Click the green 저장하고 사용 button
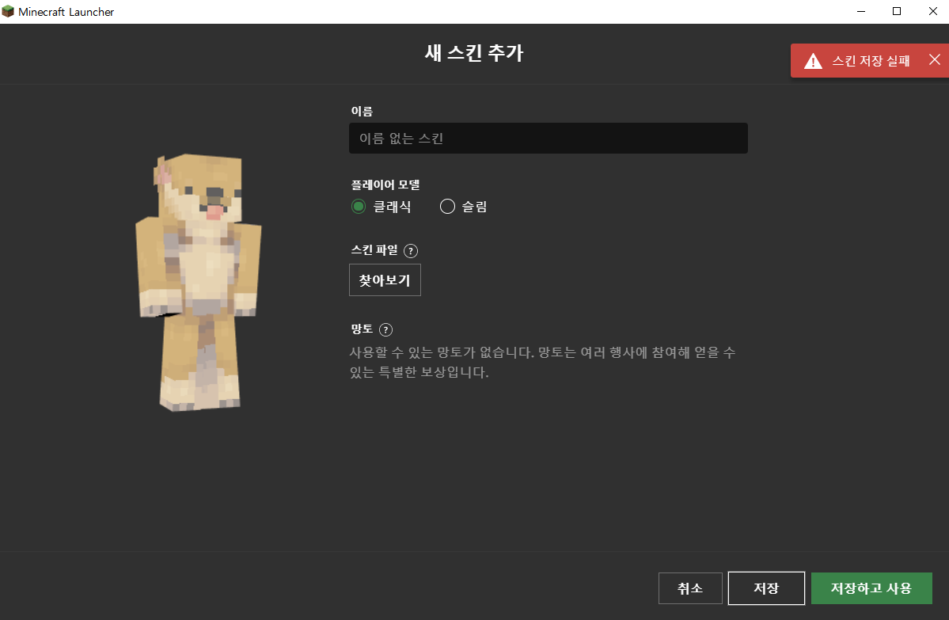The width and height of the screenshot is (949, 620). click(x=871, y=588)
